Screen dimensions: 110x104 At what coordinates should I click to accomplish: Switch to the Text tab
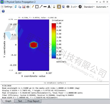pos(20,101)
